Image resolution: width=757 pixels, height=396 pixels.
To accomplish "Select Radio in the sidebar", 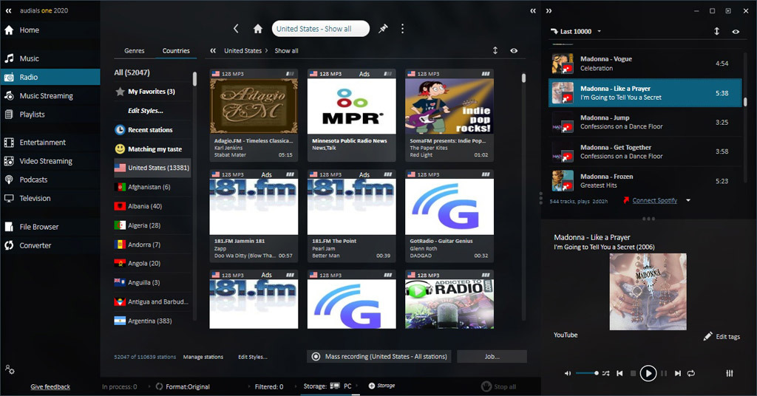I will (50, 77).
